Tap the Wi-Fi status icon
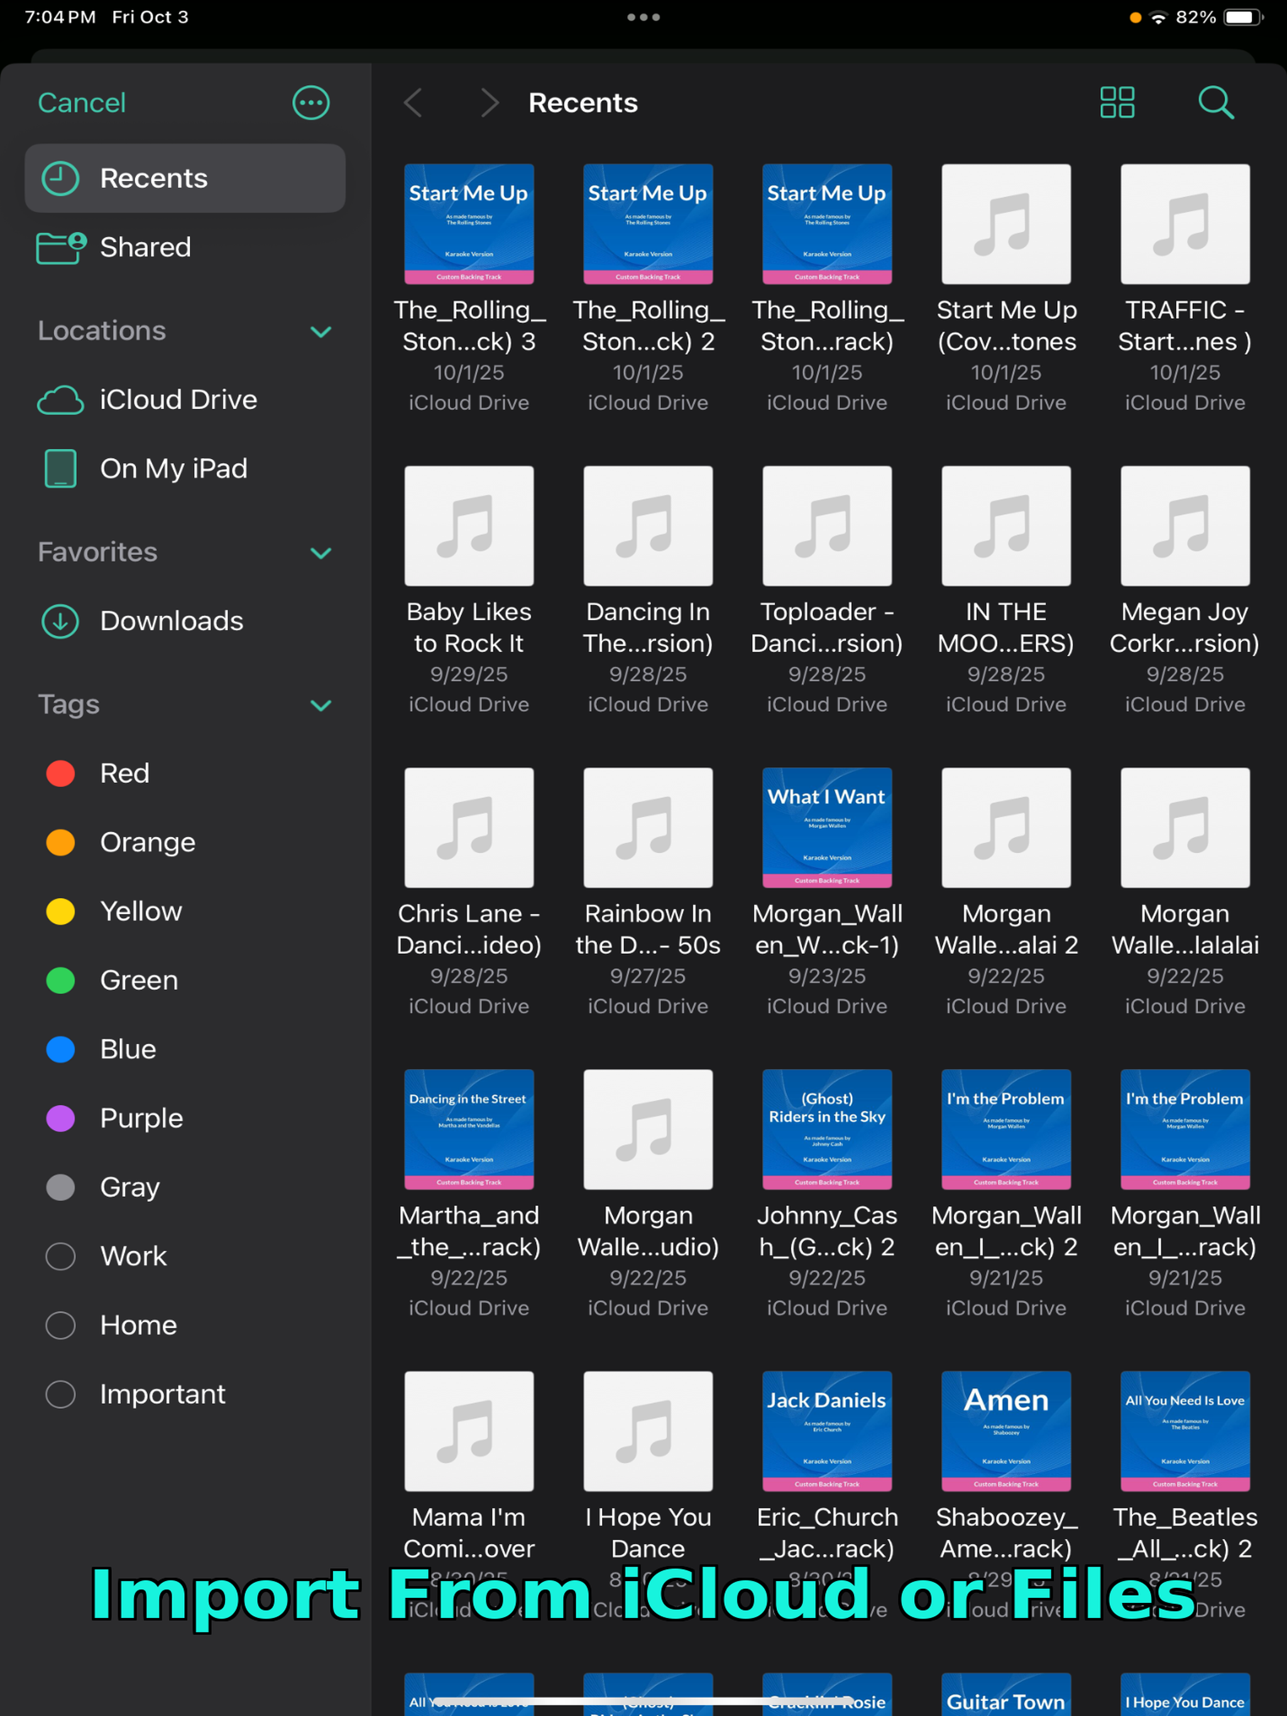This screenshot has height=1716, width=1287. [x=1158, y=17]
